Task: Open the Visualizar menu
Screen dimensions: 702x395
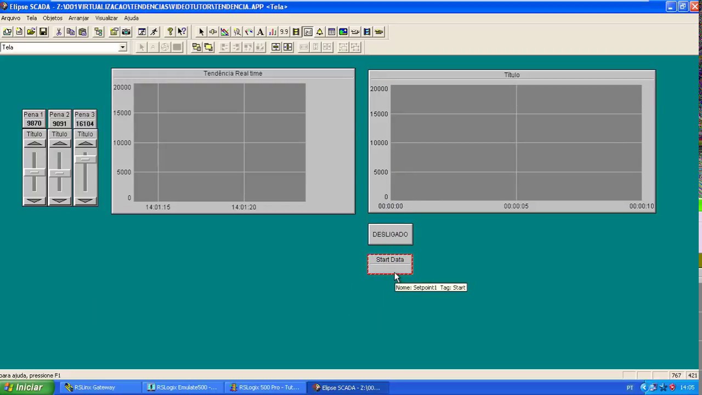Action: (106, 18)
